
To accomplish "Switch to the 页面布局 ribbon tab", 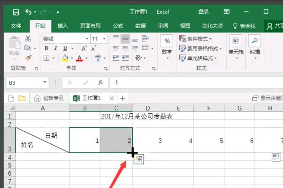I will 90,26.
